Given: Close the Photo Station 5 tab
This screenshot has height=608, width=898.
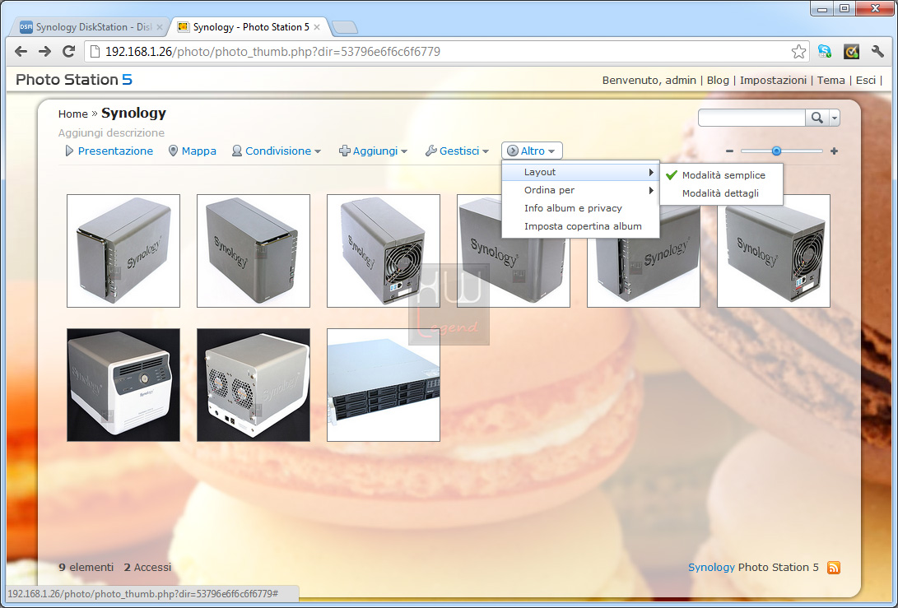Looking at the screenshot, I should (317, 27).
